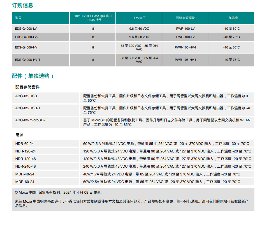Select the voltage cell in EDS-G4008-HV-T row

click(139, 60)
